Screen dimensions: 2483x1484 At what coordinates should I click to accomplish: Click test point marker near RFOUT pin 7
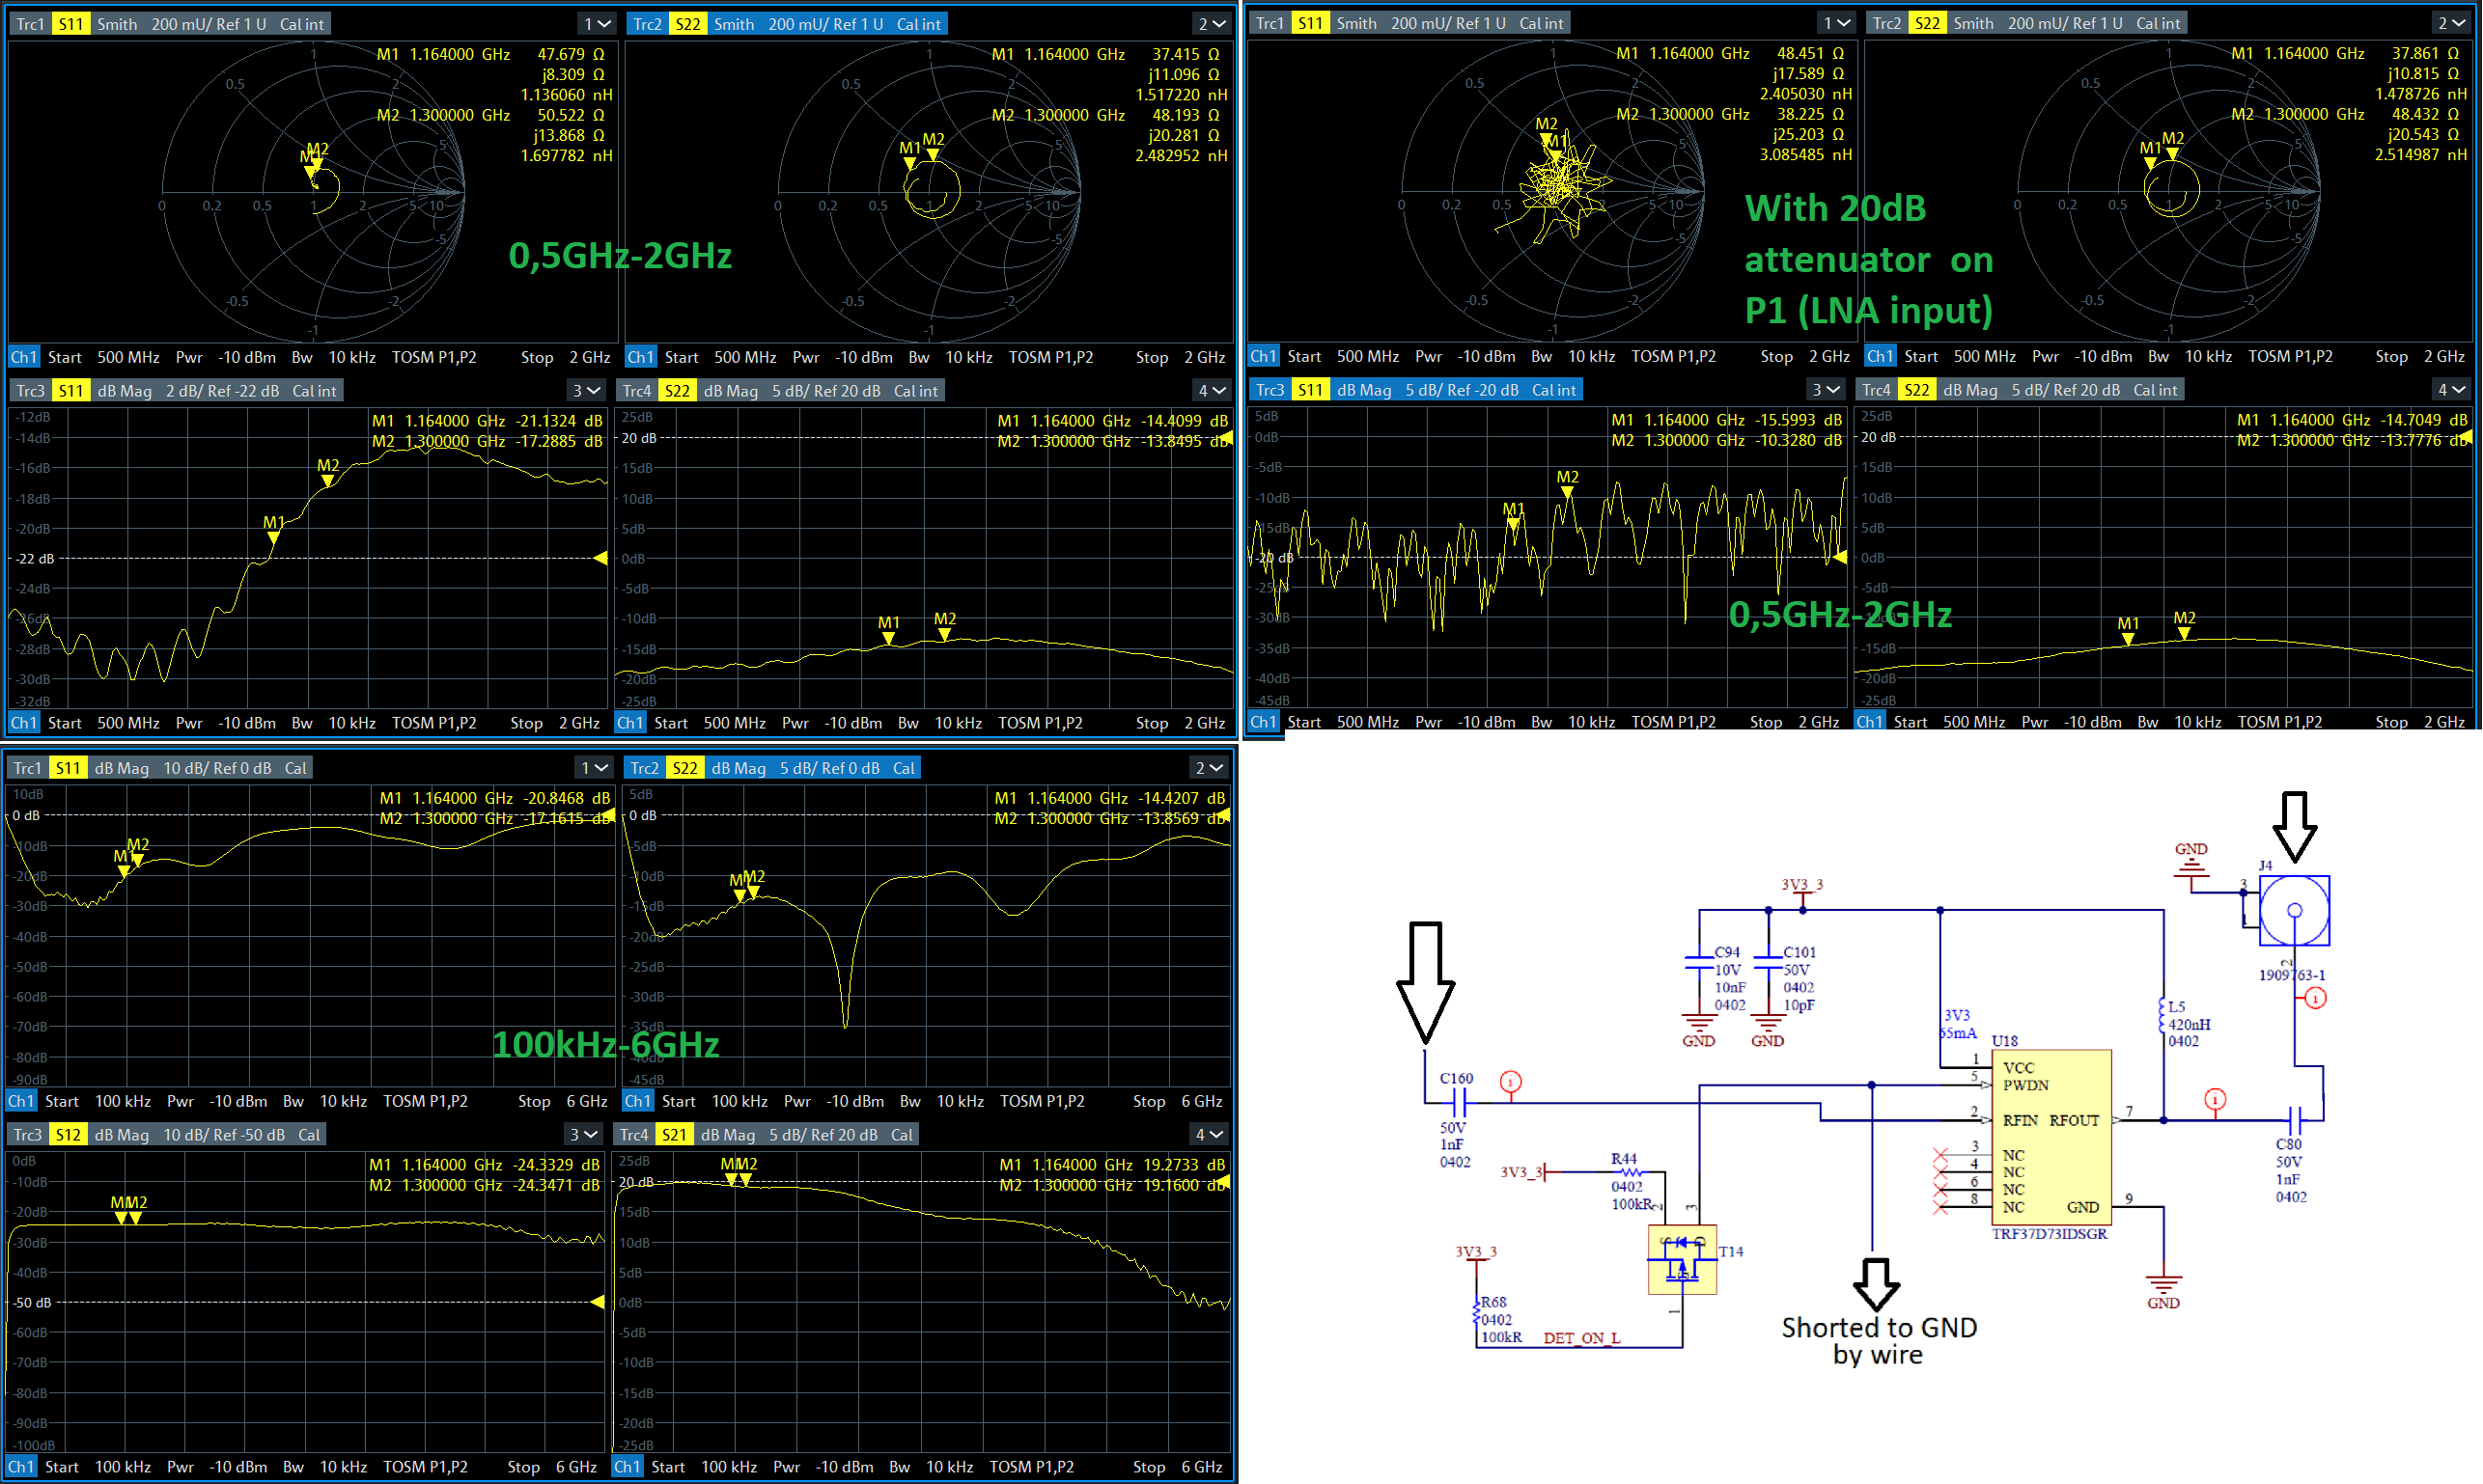[2216, 1100]
